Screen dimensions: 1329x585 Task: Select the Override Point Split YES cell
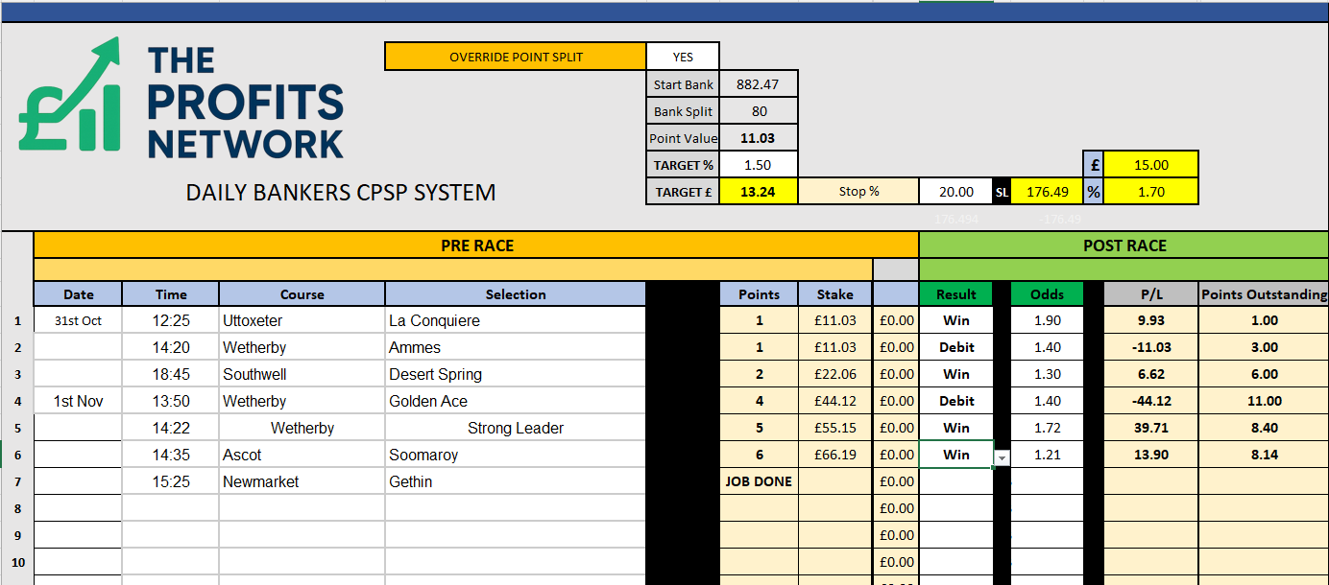(x=683, y=57)
